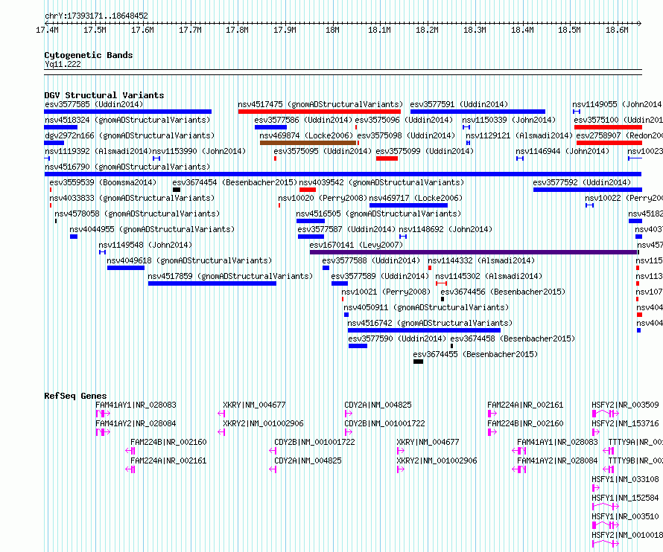The image size is (663, 552).
Task: Select esv3577588 (Uddin2014) label
Action: click(371, 260)
